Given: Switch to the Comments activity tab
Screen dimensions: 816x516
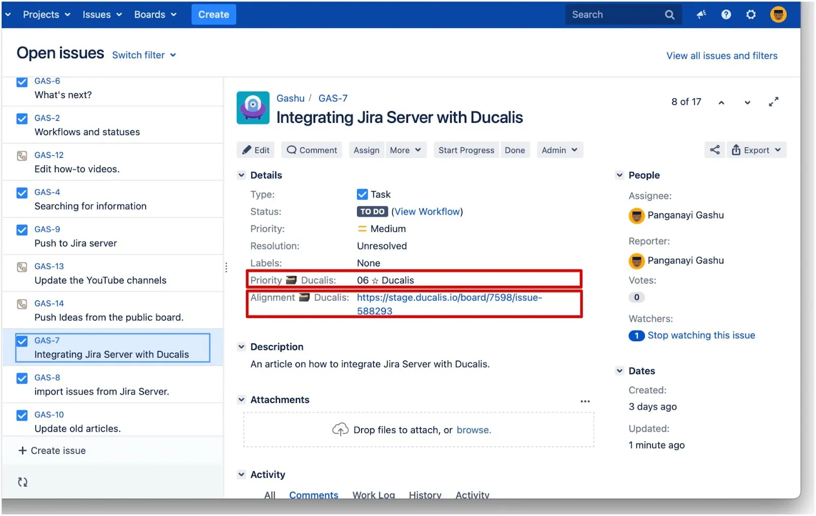Looking at the screenshot, I should point(313,495).
